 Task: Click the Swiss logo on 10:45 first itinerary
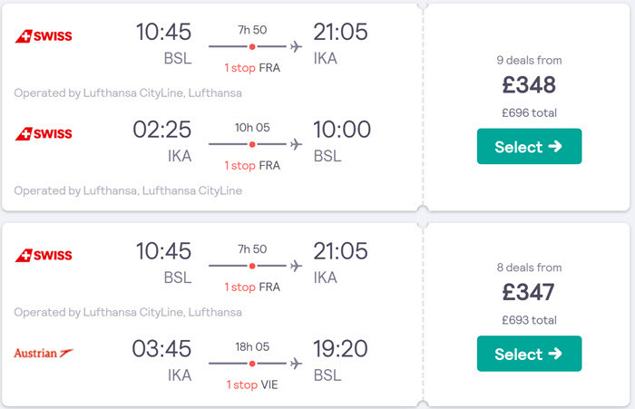(44, 36)
